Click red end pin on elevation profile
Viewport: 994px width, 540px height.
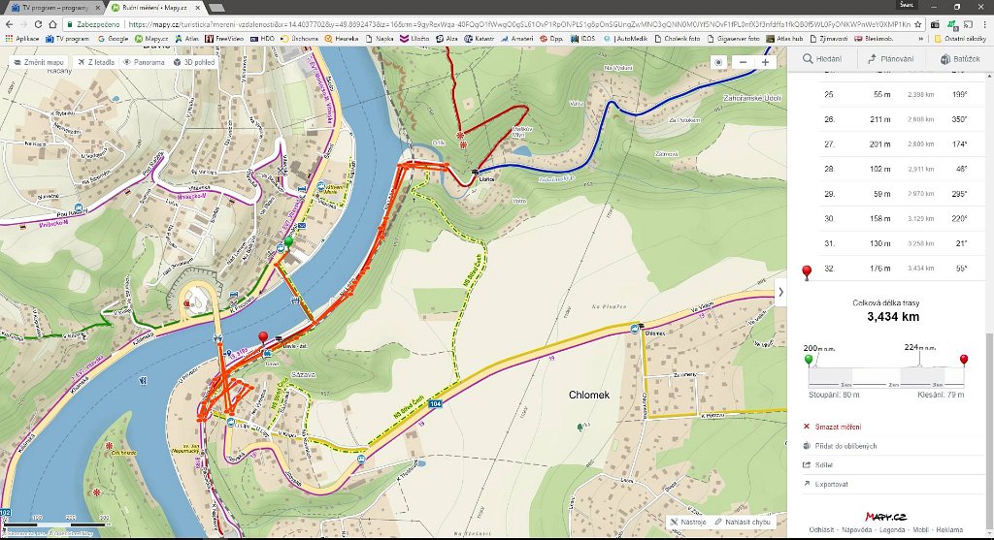pyautogui.click(x=964, y=361)
